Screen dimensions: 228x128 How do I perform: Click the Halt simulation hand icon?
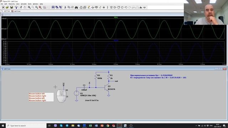tap(25, 7)
